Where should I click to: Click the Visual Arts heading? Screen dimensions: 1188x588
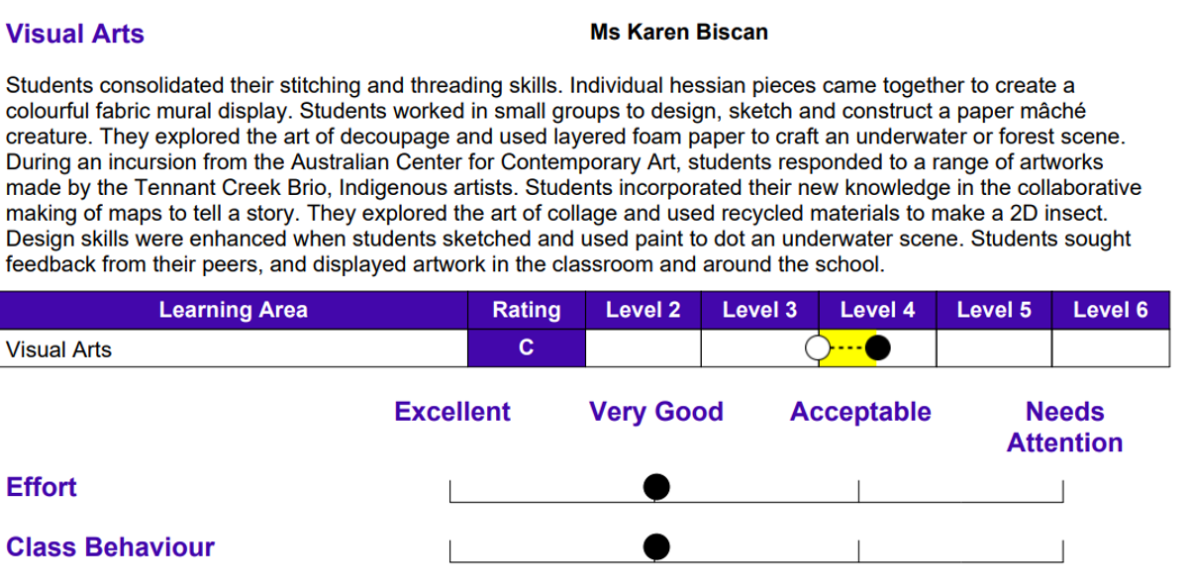(75, 34)
